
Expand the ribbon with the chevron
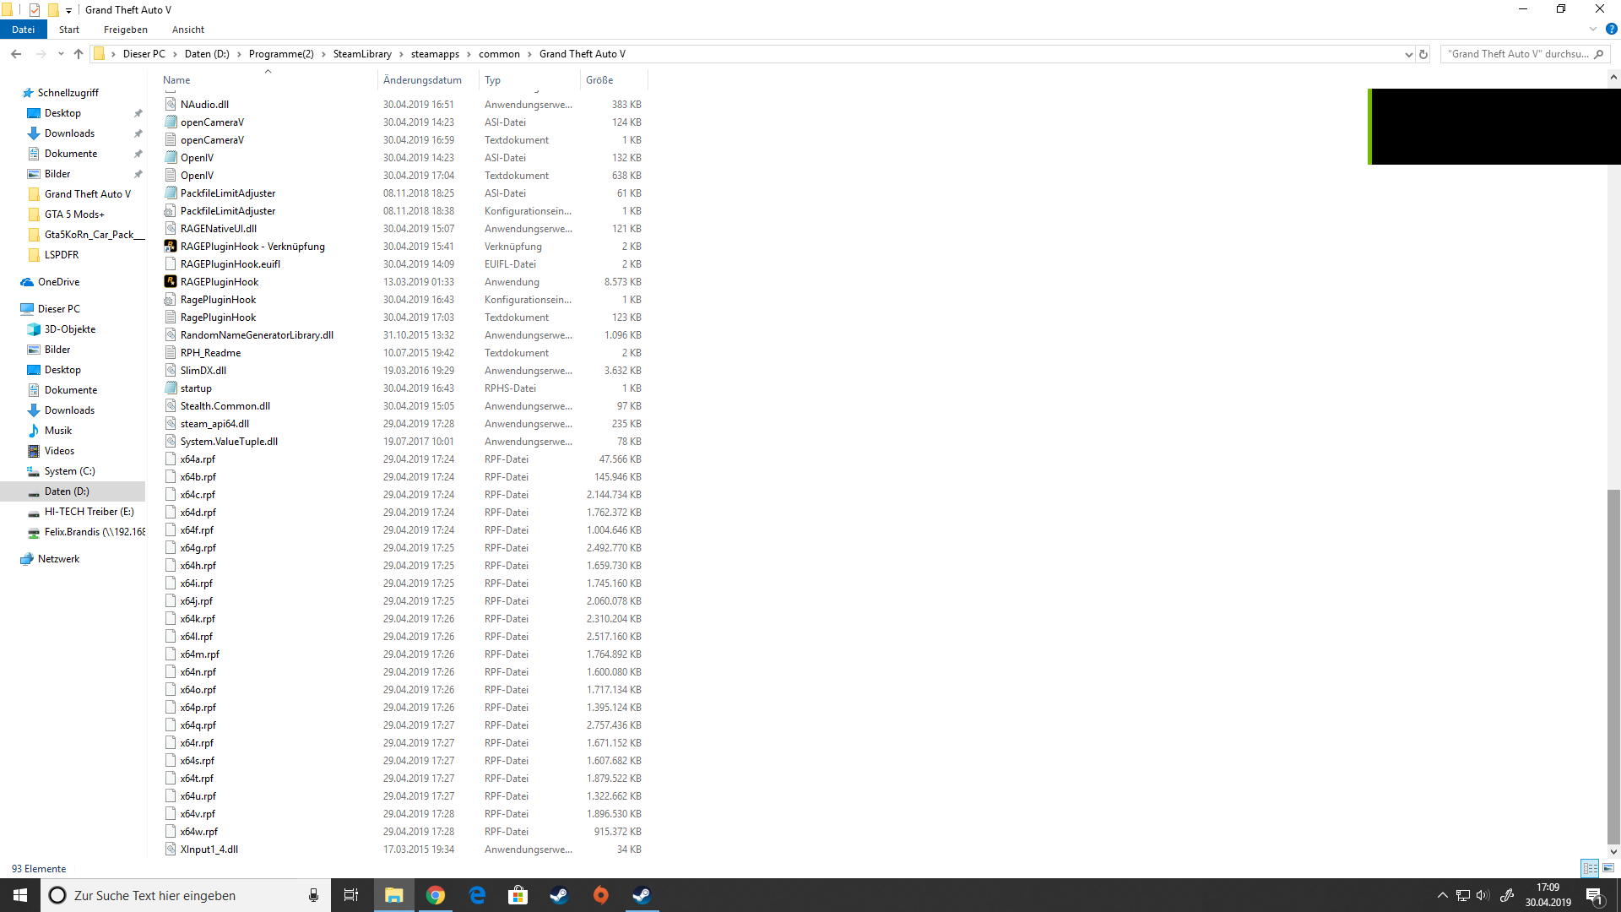(1593, 30)
